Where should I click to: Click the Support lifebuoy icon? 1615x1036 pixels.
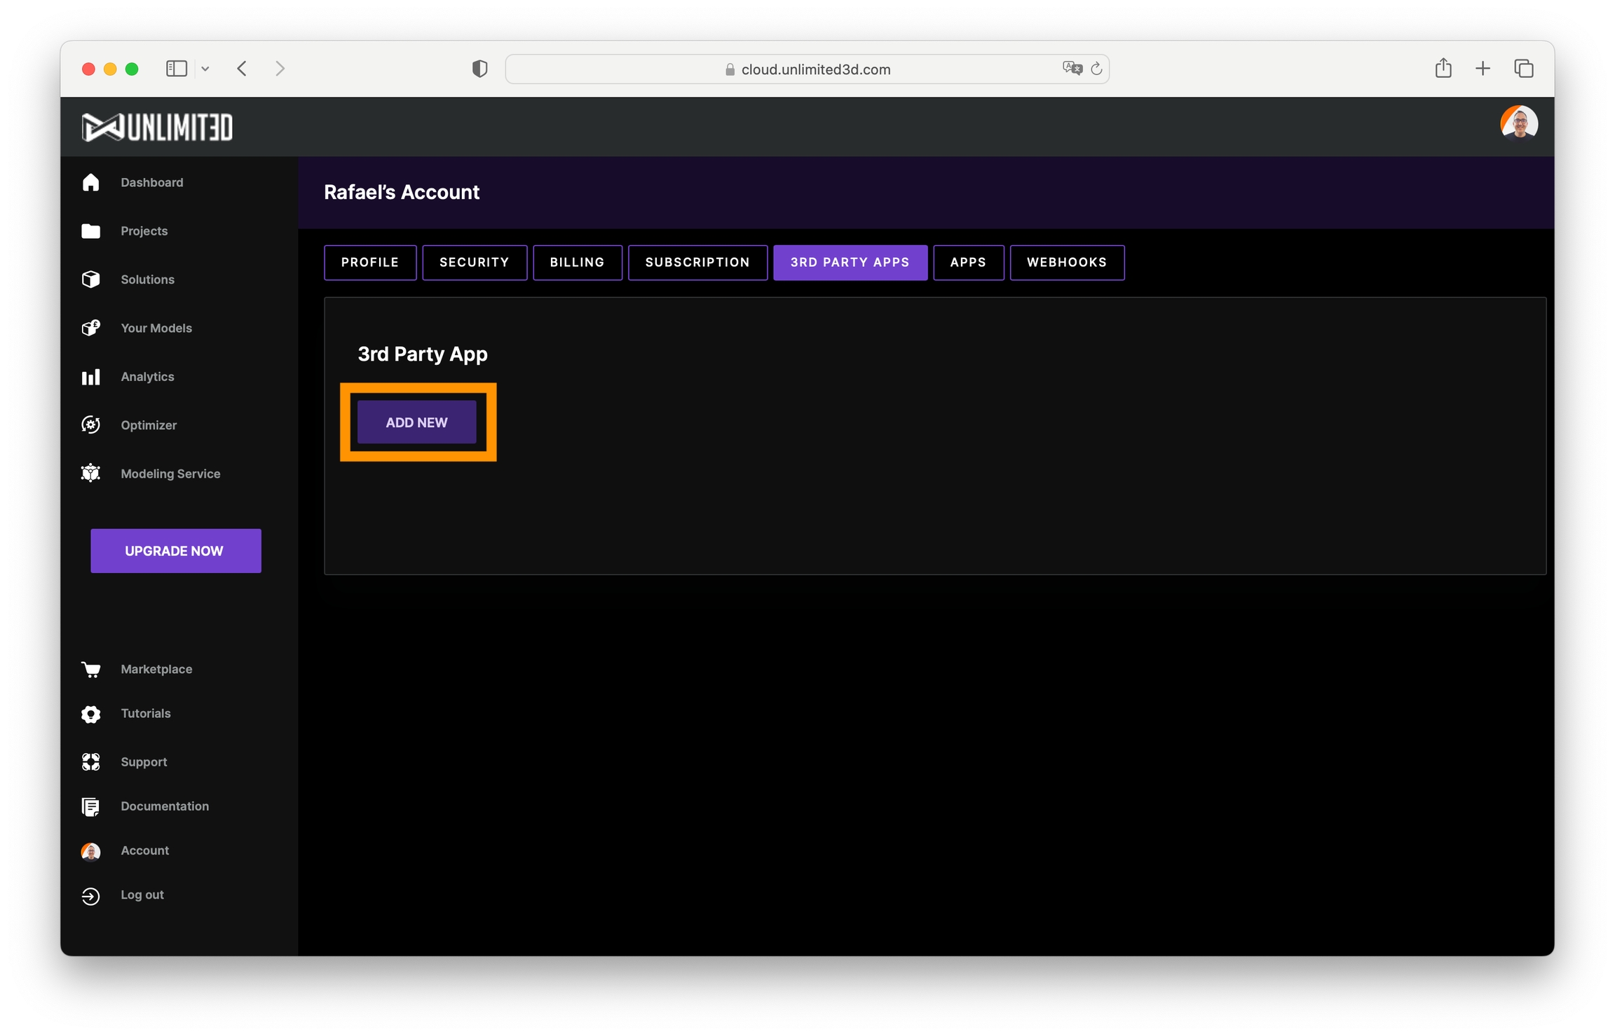tap(91, 762)
